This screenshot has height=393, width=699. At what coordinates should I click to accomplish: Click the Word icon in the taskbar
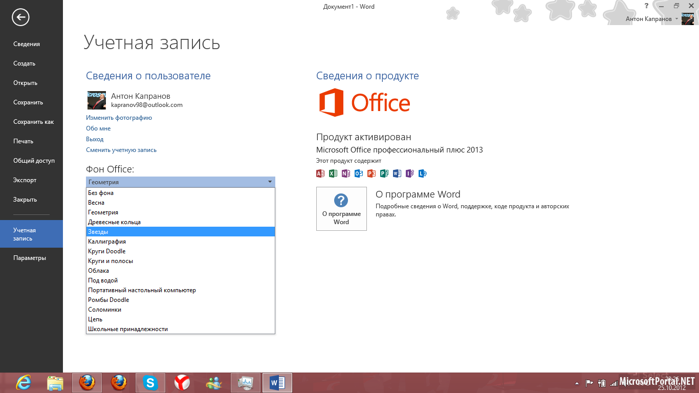(277, 382)
